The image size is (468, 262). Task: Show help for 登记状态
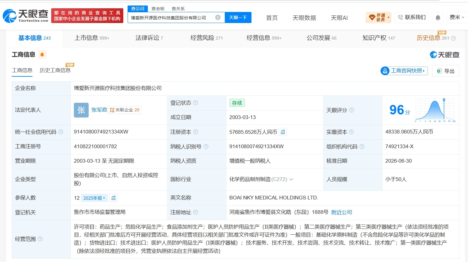(x=195, y=103)
